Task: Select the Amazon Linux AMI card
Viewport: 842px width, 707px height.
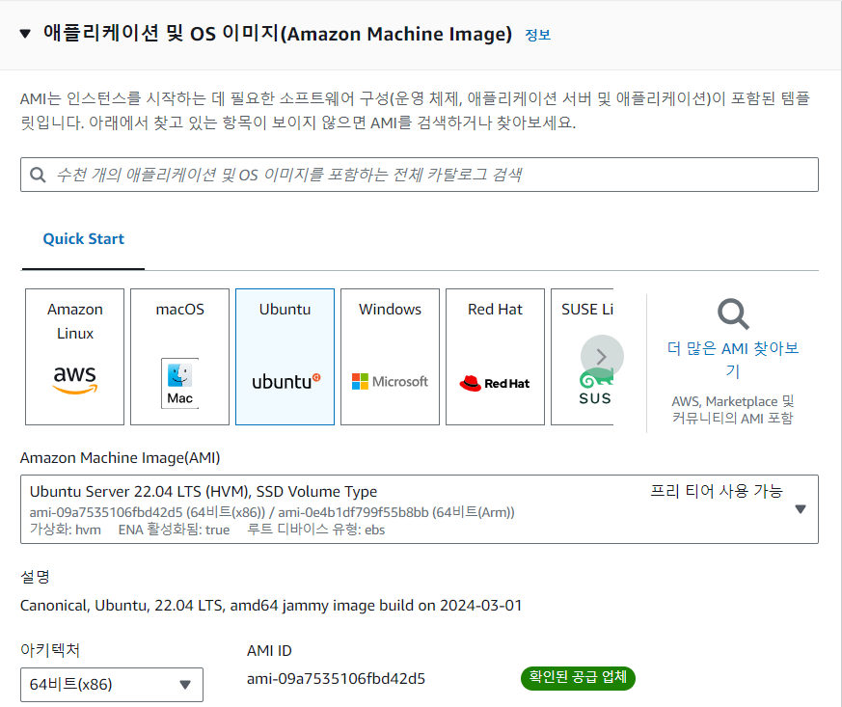Action: [74, 357]
